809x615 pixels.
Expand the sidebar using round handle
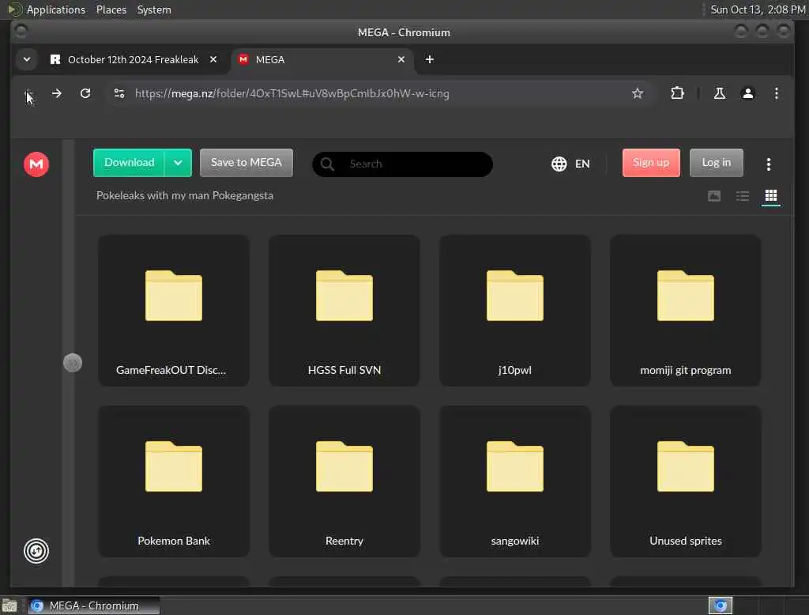click(x=73, y=363)
